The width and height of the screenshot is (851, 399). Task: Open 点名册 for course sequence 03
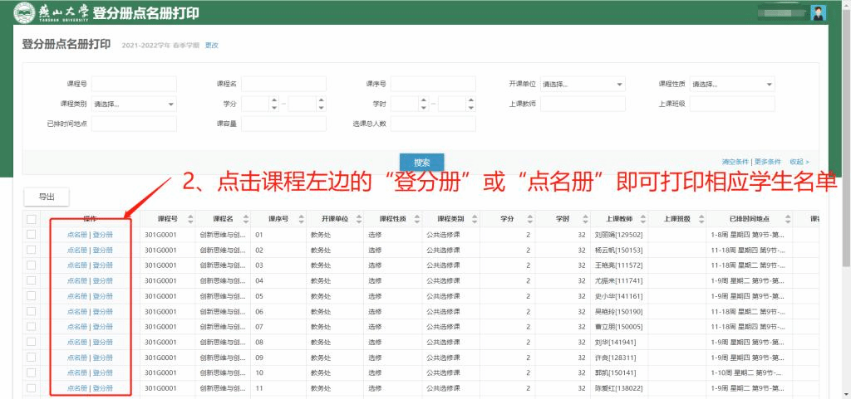pyautogui.click(x=76, y=265)
